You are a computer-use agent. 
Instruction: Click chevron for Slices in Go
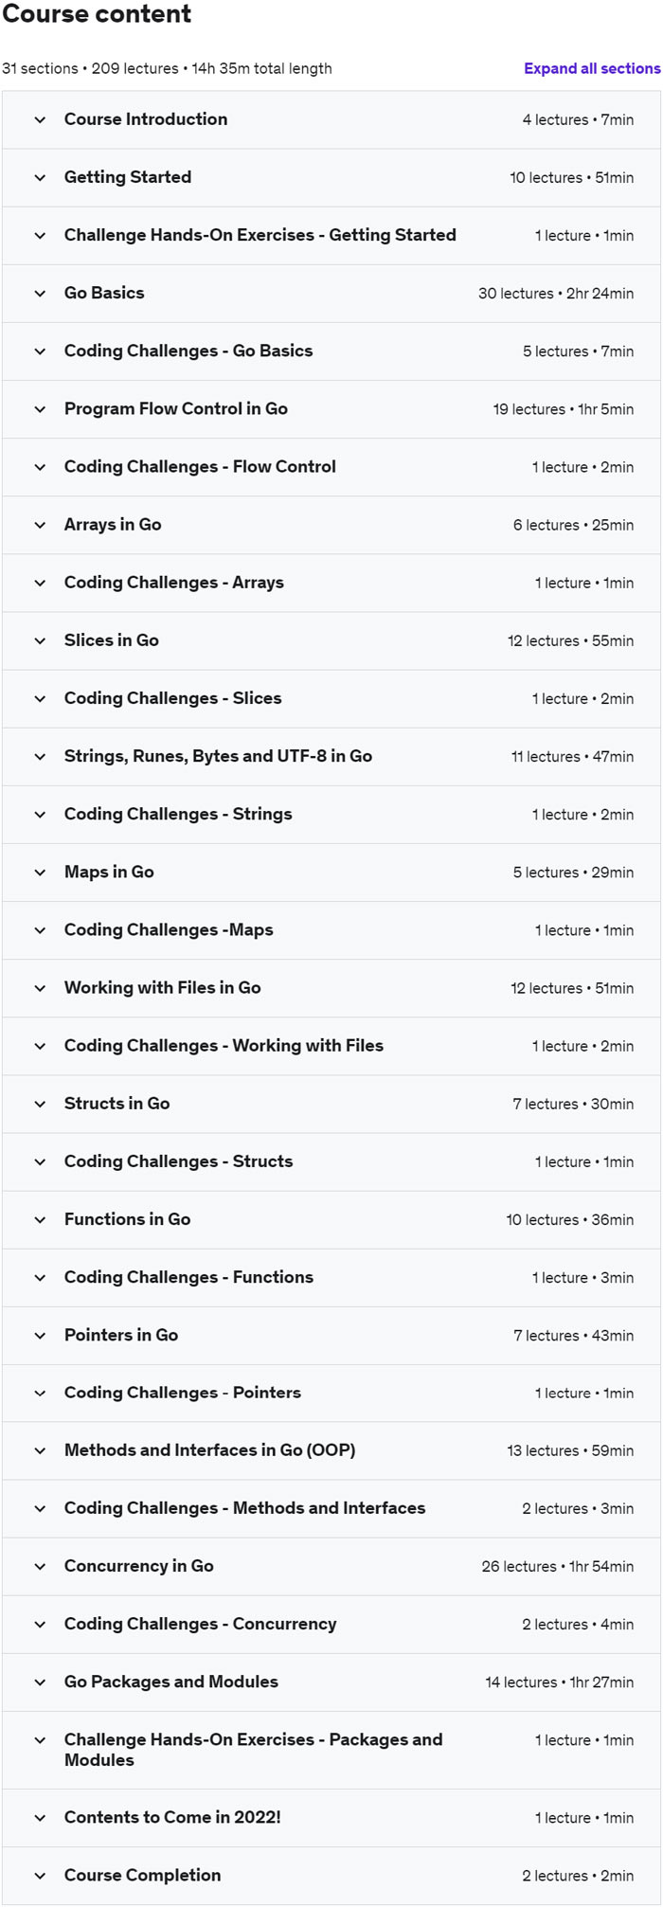40,640
